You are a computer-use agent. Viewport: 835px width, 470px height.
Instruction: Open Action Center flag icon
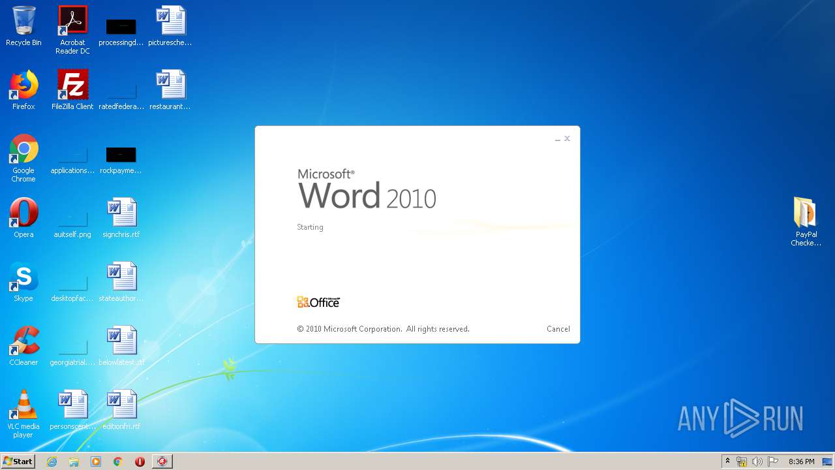click(773, 462)
